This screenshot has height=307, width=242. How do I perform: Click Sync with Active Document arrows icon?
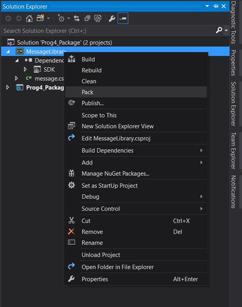tap(77, 18)
